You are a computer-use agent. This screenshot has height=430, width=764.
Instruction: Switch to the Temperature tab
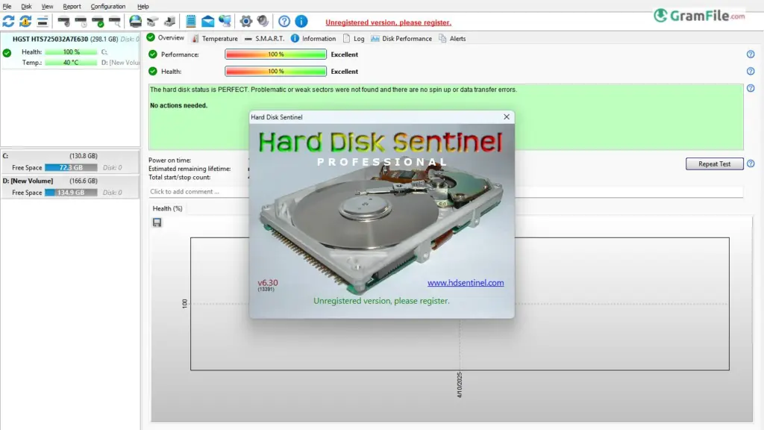tap(215, 38)
